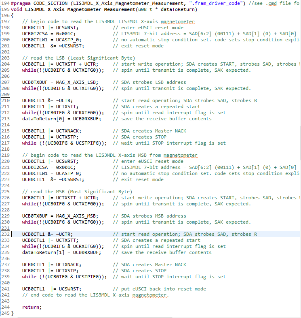Click 'UCB0CTL1 |= UCSWRST;' on line 241

[52, 289]
